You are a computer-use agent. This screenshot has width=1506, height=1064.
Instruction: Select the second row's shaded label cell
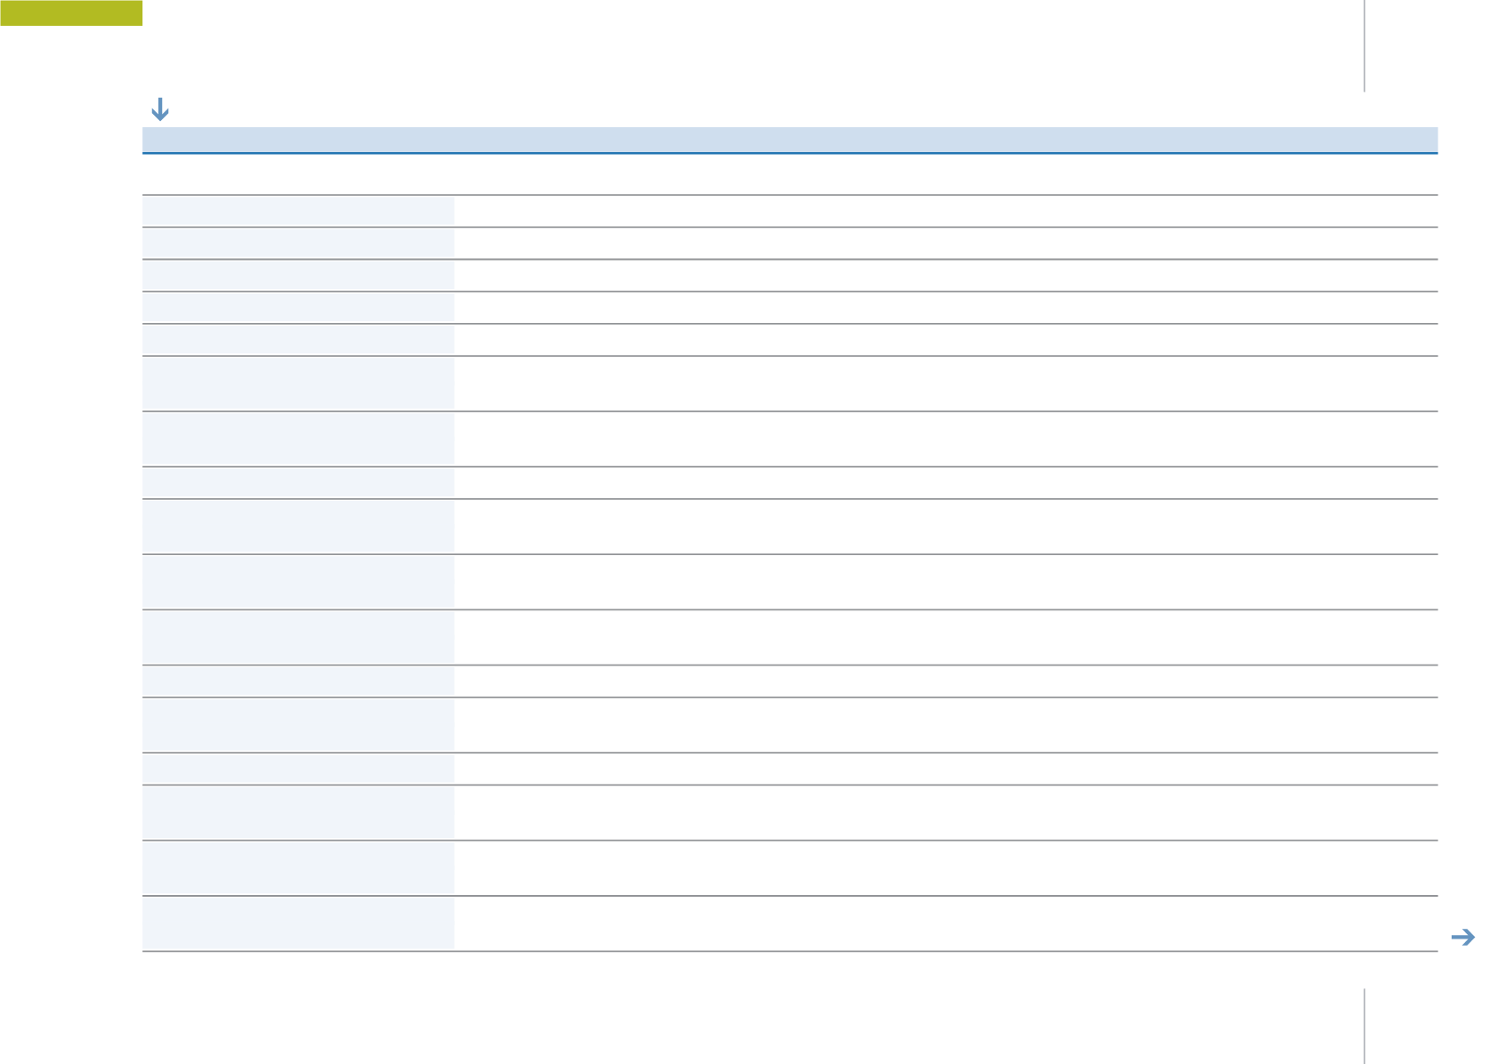pyautogui.click(x=298, y=243)
